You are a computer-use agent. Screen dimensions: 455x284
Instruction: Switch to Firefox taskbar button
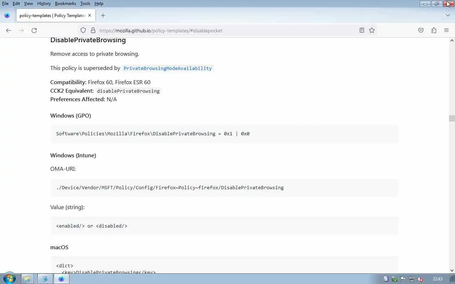(x=61, y=279)
